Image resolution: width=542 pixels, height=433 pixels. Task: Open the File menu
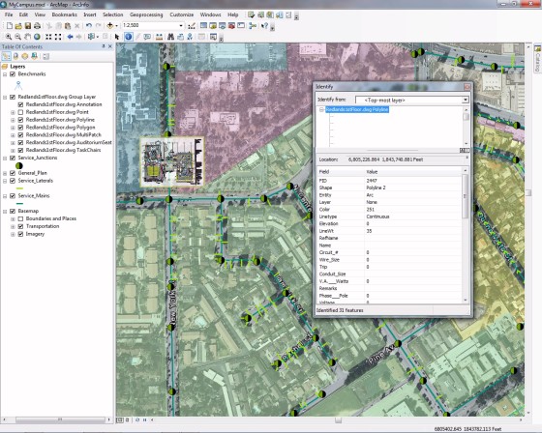[9, 14]
